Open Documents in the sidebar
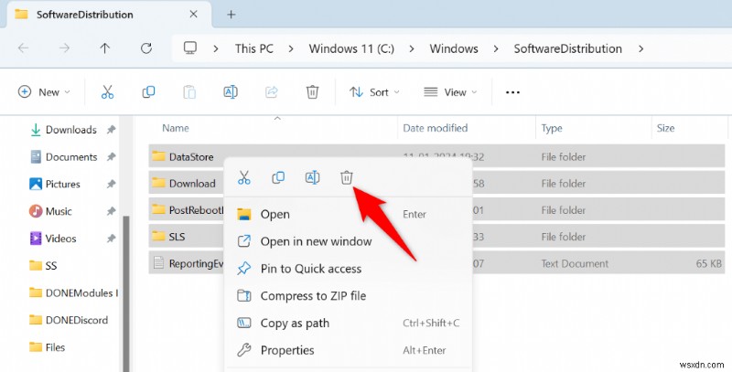 pyautogui.click(x=64, y=157)
